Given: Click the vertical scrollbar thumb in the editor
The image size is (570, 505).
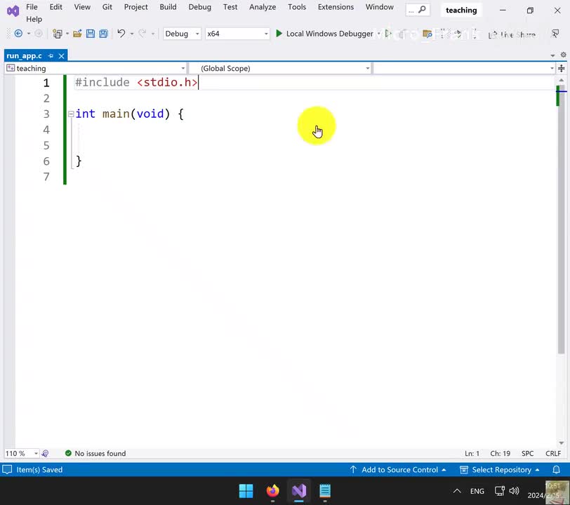Looking at the screenshot, I should (562, 220).
